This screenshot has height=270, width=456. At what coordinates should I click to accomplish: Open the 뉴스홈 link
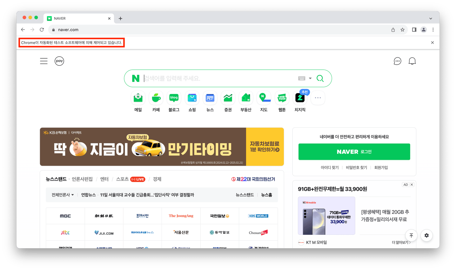tap(267, 195)
